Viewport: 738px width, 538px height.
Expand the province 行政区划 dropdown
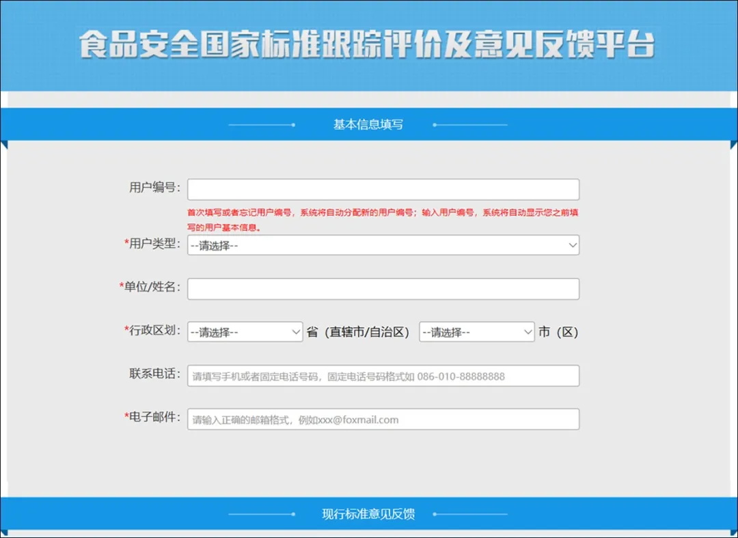[x=245, y=332]
